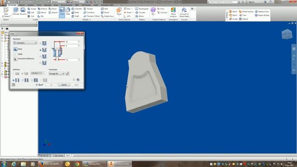Click Plane selection button in Hole dialog

[x=15, y=49]
